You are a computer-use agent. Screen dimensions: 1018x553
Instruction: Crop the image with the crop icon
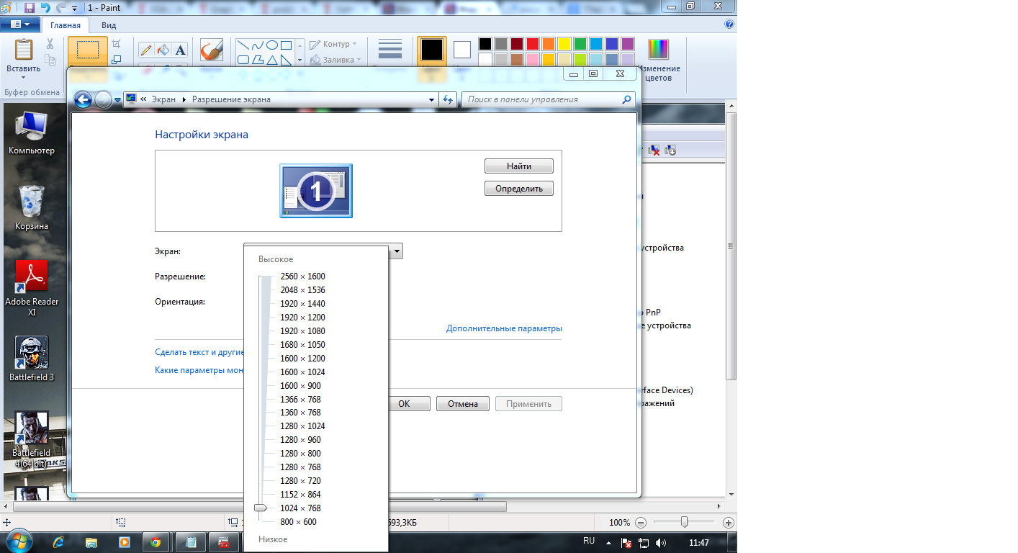(x=117, y=44)
